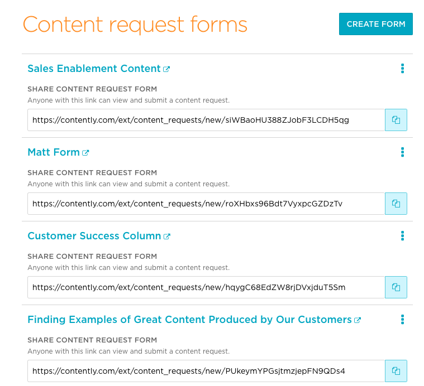This screenshot has height=386, width=424.
Task: Select the Sales Enablement Content URL field
Action: [x=206, y=120]
